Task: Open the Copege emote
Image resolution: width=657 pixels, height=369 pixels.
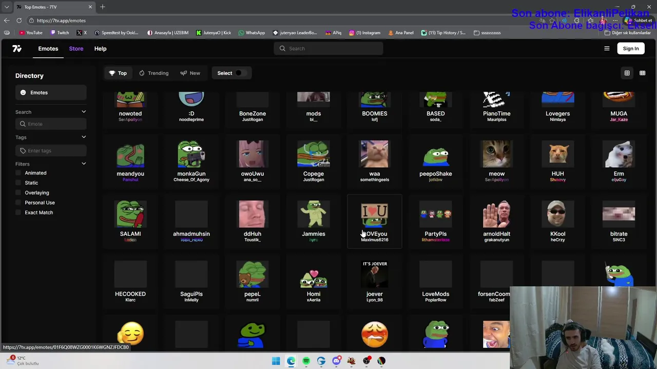Action: tap(314, 162)
